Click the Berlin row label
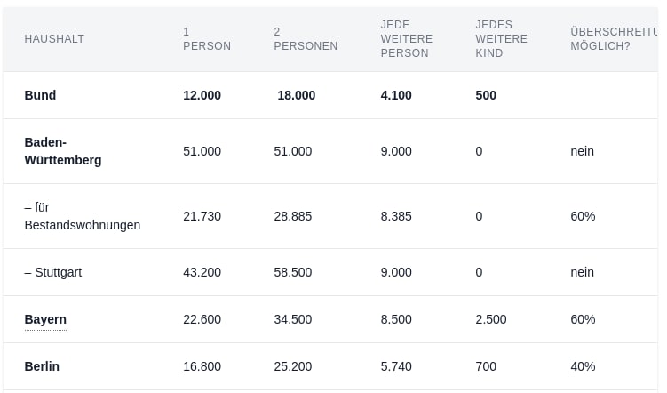The width and height of the screenshot is (667, 393). (42, 366)
